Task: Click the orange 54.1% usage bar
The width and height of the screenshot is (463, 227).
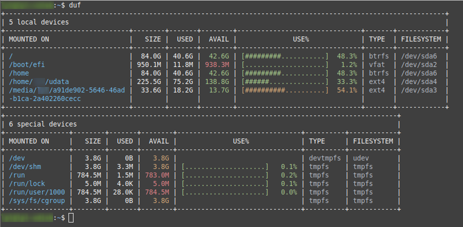Action: click(284, 90)
